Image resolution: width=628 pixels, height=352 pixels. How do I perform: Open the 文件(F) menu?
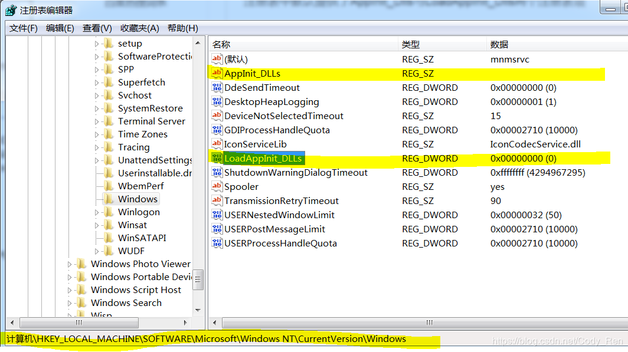(24, 28)
